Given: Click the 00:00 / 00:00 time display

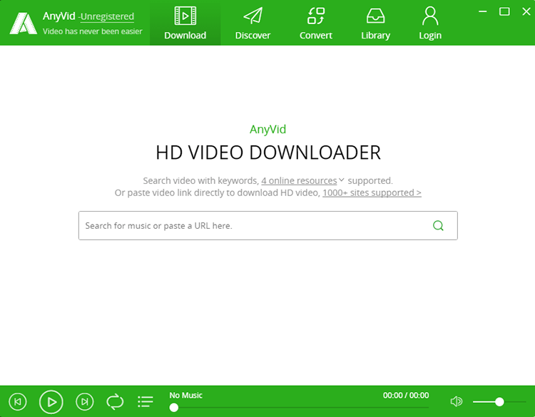Looking at the screenshot, I should [406, 395].
